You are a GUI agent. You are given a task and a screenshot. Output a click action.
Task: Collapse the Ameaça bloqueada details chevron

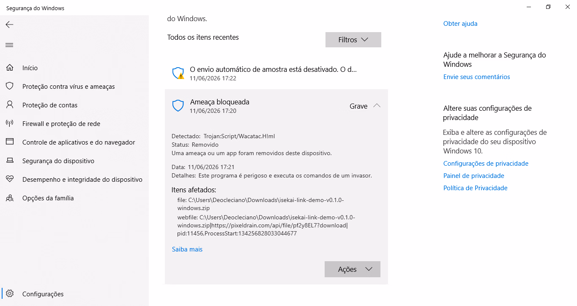click(x=377, y=106)
